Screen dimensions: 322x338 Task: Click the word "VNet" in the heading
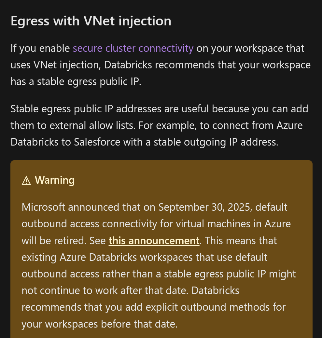100,21
